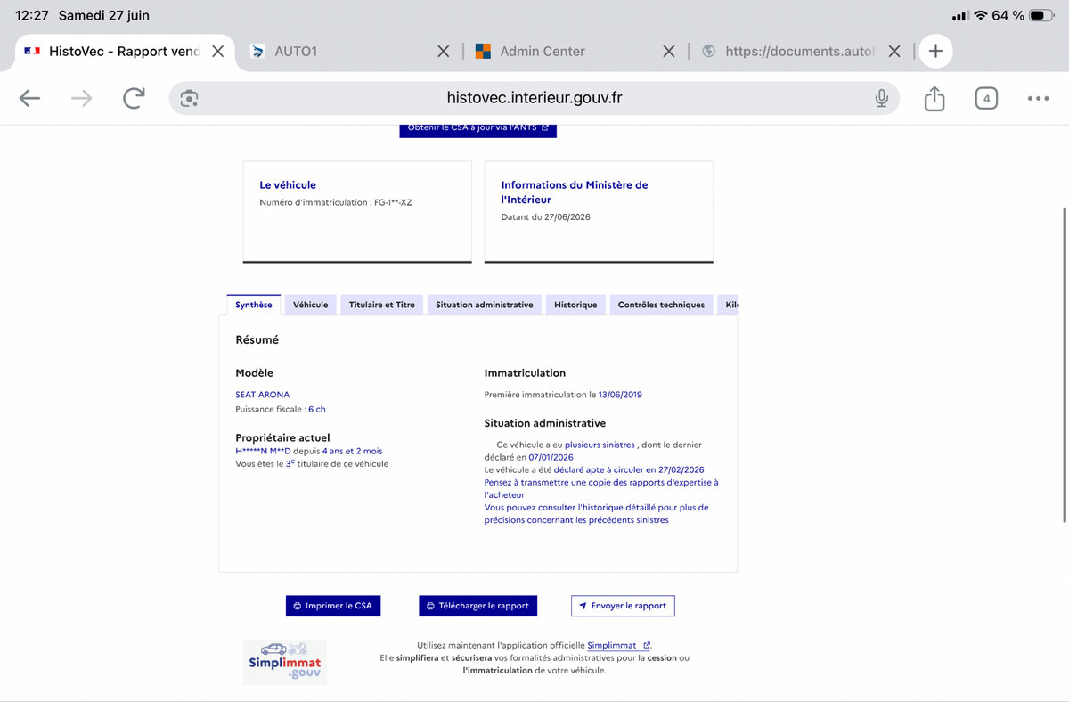Image resolution: width=1069 pixels, height=702 pixels.
Task: Open the three-dots browser menu
Action: point(1038,99)
